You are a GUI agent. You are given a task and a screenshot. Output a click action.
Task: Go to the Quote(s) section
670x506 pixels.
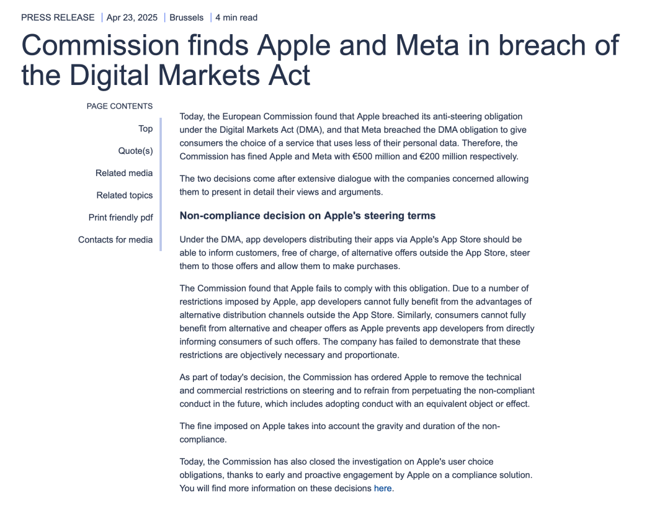point(135,151)
